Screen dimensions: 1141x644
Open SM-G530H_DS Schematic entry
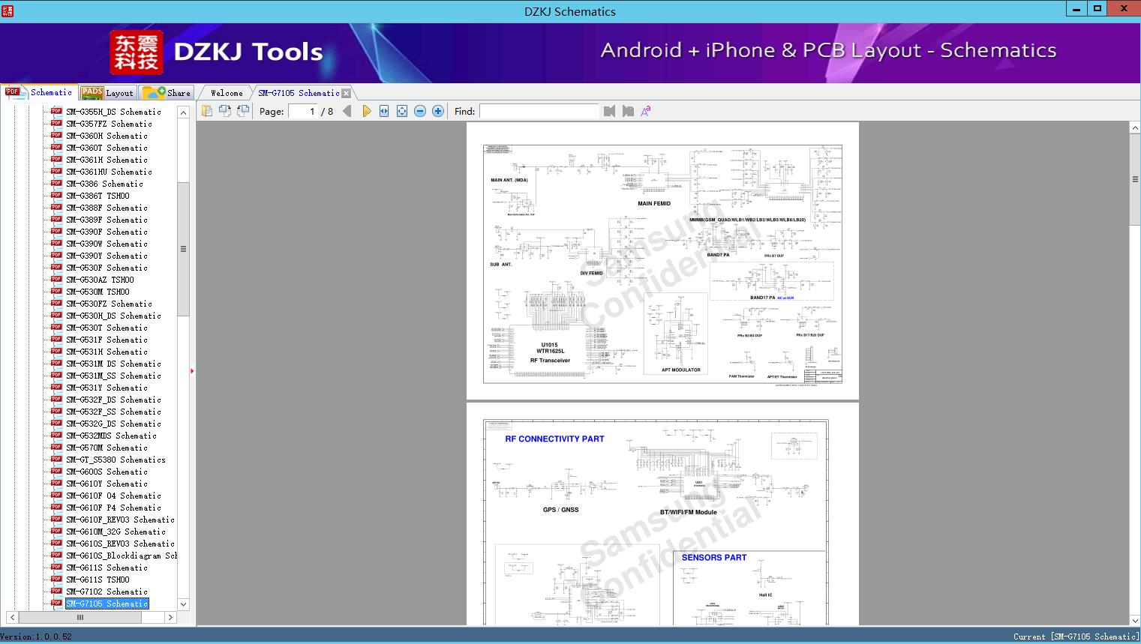113,316
